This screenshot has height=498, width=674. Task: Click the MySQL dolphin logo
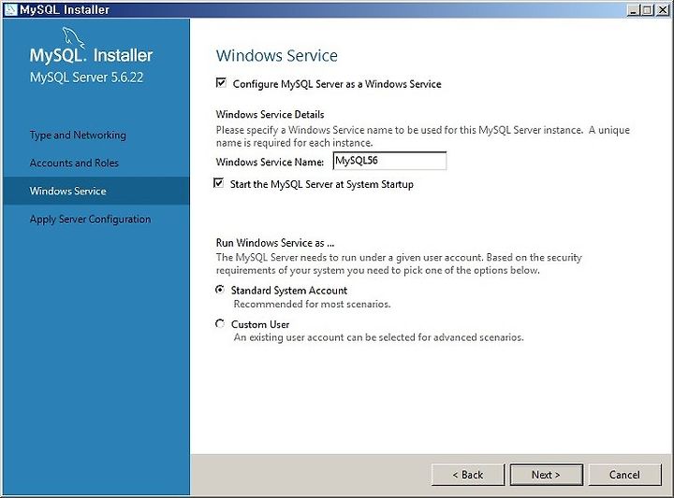[74, 37]
